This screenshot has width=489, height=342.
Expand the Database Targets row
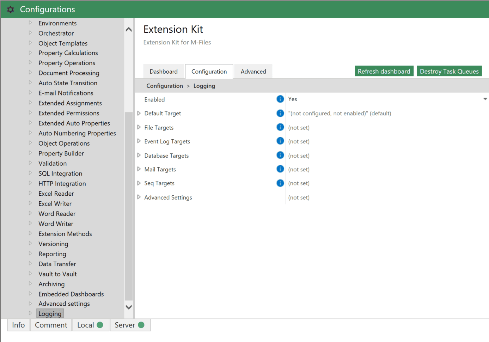139,155
